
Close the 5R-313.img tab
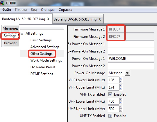100,19
